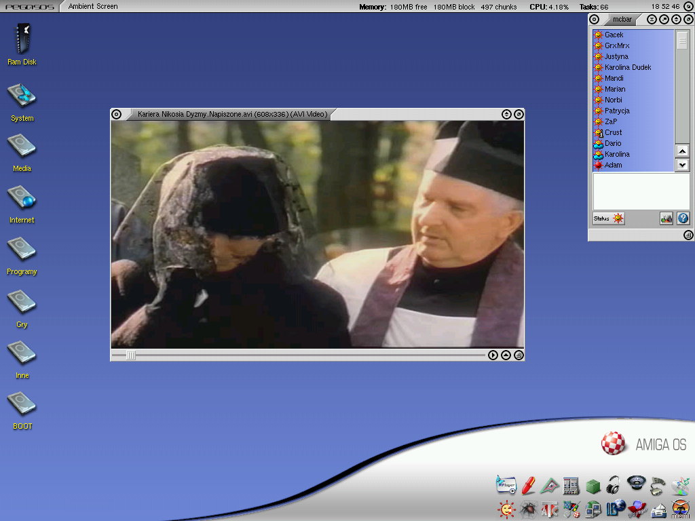Viewport: 695px width, 521px height.
Task: Launch the sun messenger icon in dock
Action: click(506, 509)
